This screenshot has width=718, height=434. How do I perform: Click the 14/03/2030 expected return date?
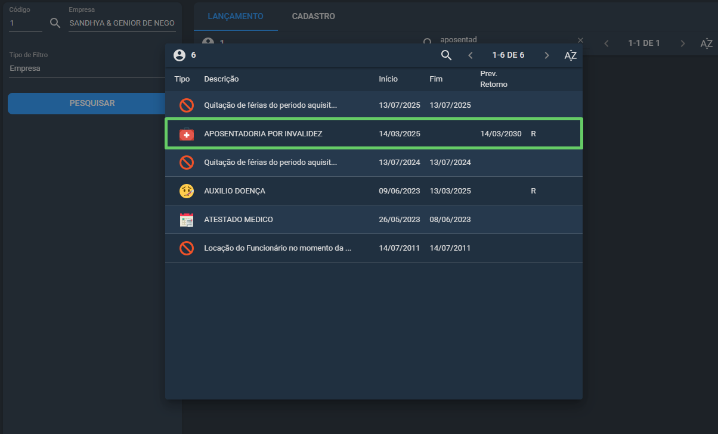point(501,134)
